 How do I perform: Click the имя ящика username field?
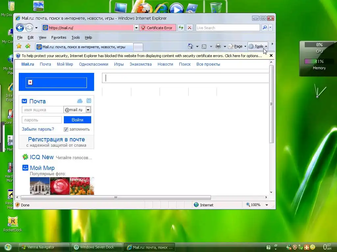click(42, 110)
